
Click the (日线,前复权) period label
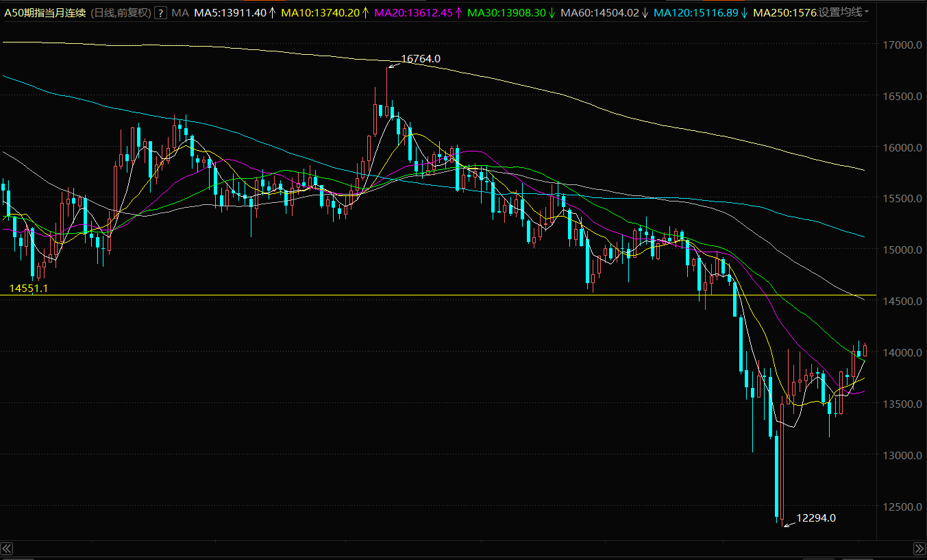120,12
